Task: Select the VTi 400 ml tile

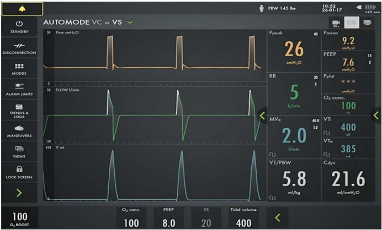Action: (348, 127)
